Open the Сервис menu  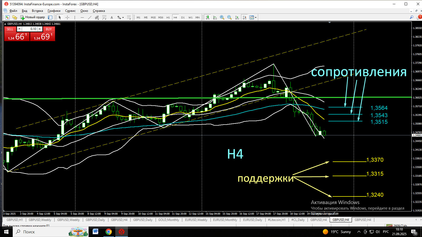(70, 11)
